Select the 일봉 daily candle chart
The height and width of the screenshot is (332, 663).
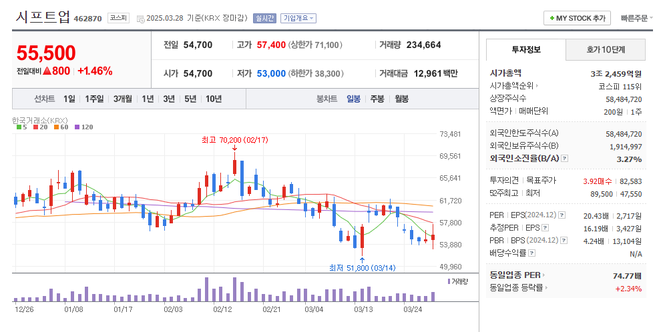pyautogui.click(x=353, y=99)
